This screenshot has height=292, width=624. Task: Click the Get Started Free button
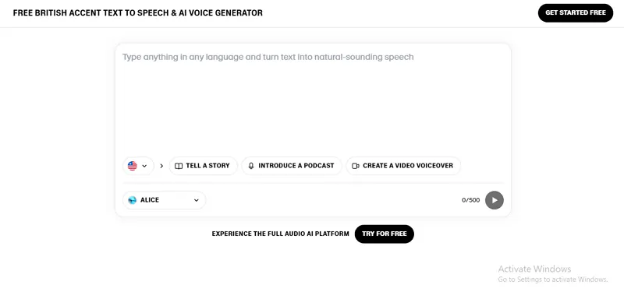click(x=576, y=12)
